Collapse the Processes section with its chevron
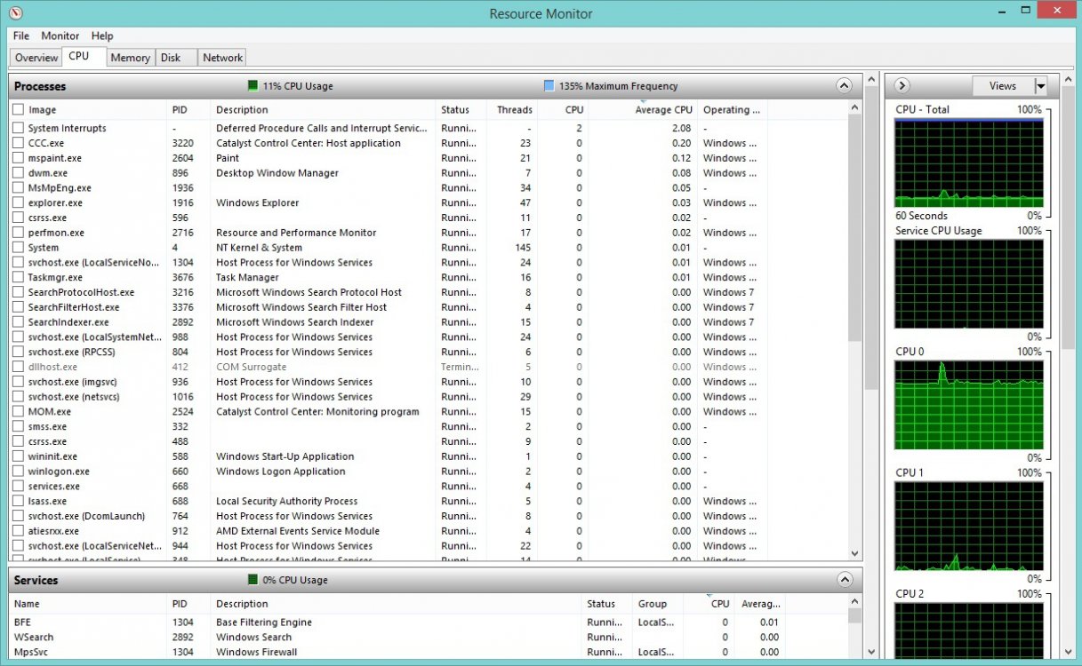This screenshot has height=666, width=1082. tap(844, 86)
